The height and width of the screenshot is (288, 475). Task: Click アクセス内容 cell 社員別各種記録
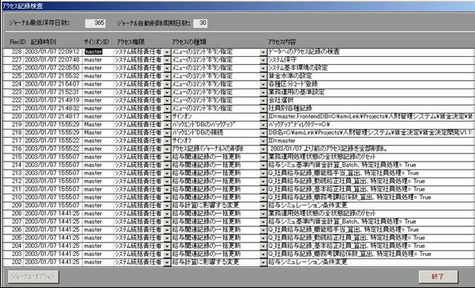371,109
